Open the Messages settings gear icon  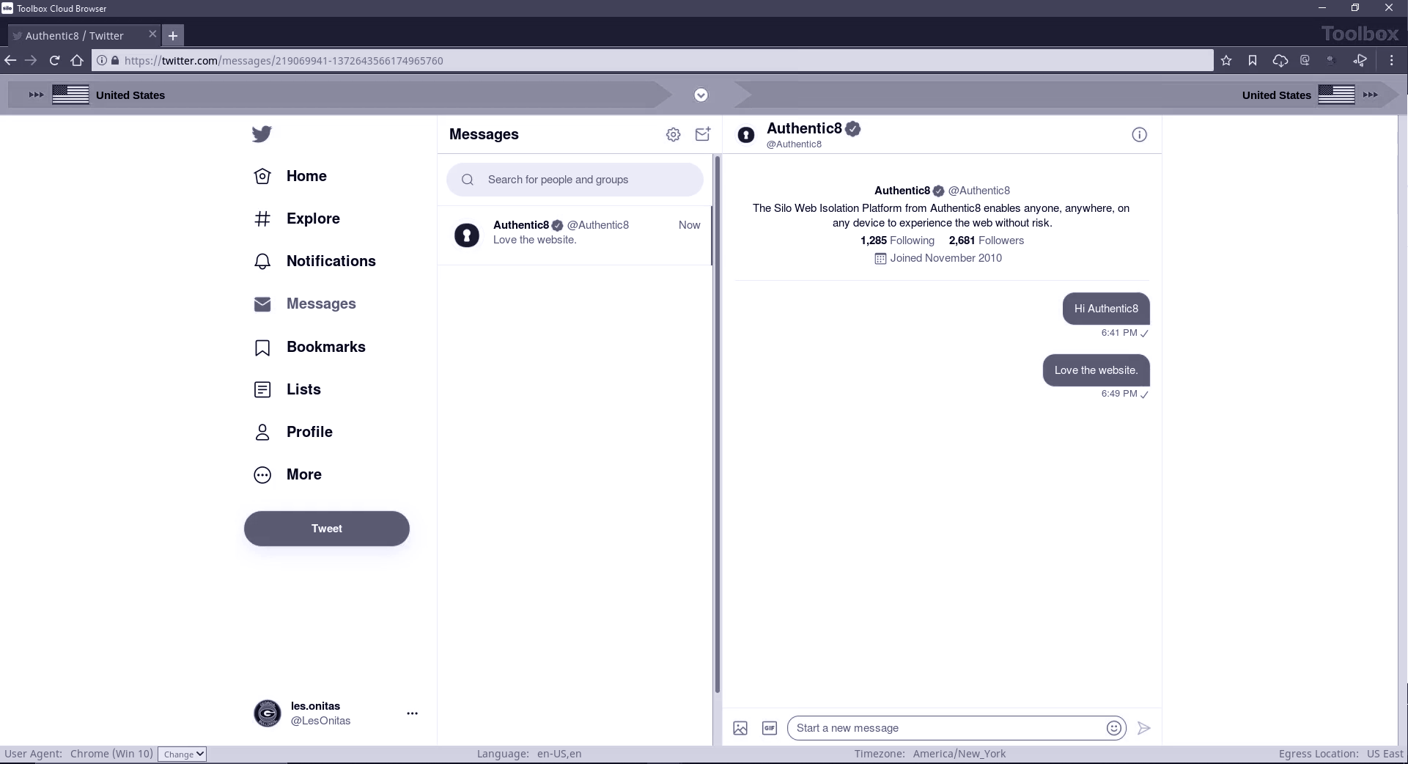click(673, 134)
